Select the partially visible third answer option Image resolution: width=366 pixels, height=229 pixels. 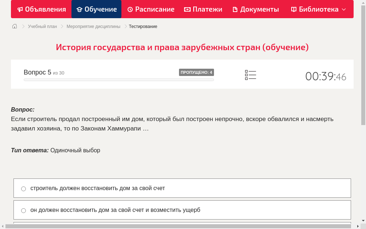point(182,224)
